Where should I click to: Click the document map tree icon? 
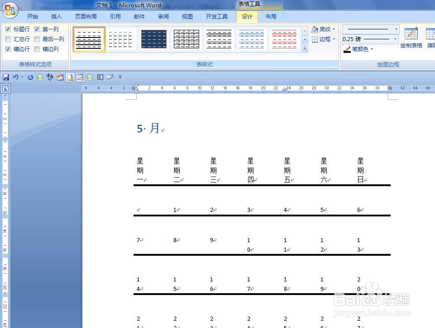click(x=100, y=77)
